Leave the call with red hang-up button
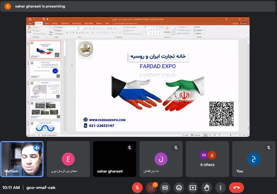Viewport: 277px width, 194px height. [x=236, y=187]
